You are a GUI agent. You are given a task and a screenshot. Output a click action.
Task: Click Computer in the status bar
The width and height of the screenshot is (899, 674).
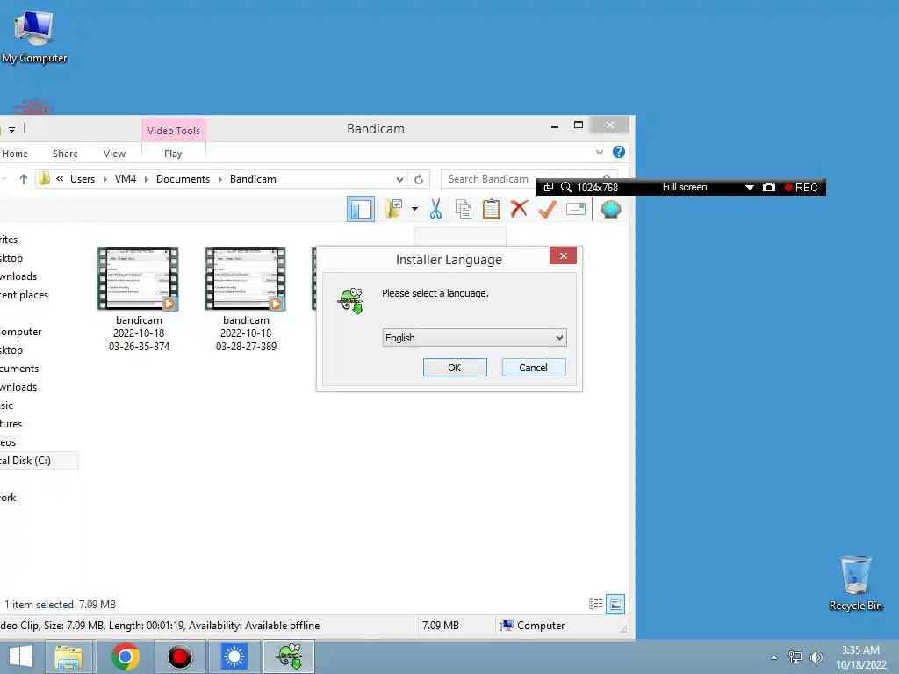[533, 625]
